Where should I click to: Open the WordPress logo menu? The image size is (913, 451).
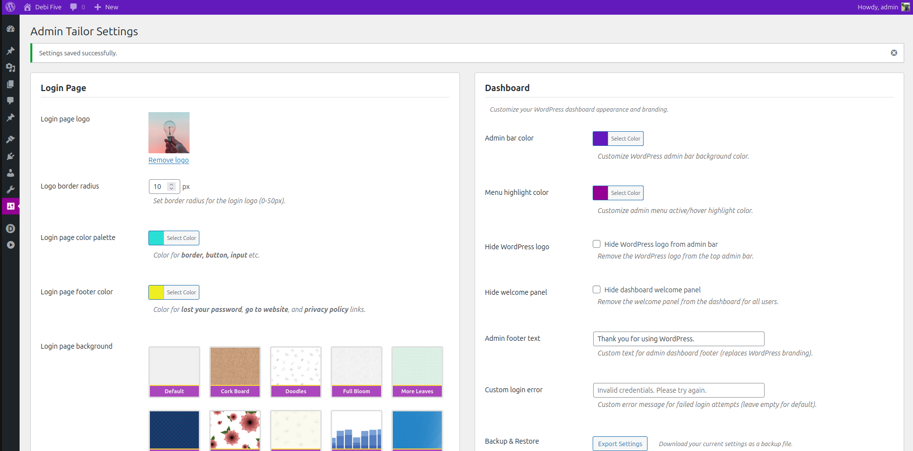point(10,7)
